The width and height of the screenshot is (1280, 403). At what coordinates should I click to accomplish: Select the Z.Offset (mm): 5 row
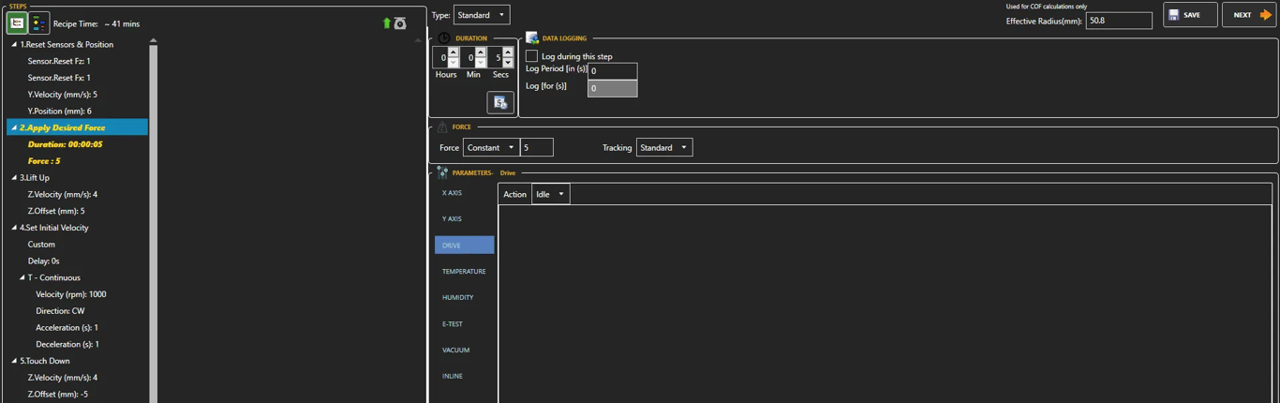point(56,211)
